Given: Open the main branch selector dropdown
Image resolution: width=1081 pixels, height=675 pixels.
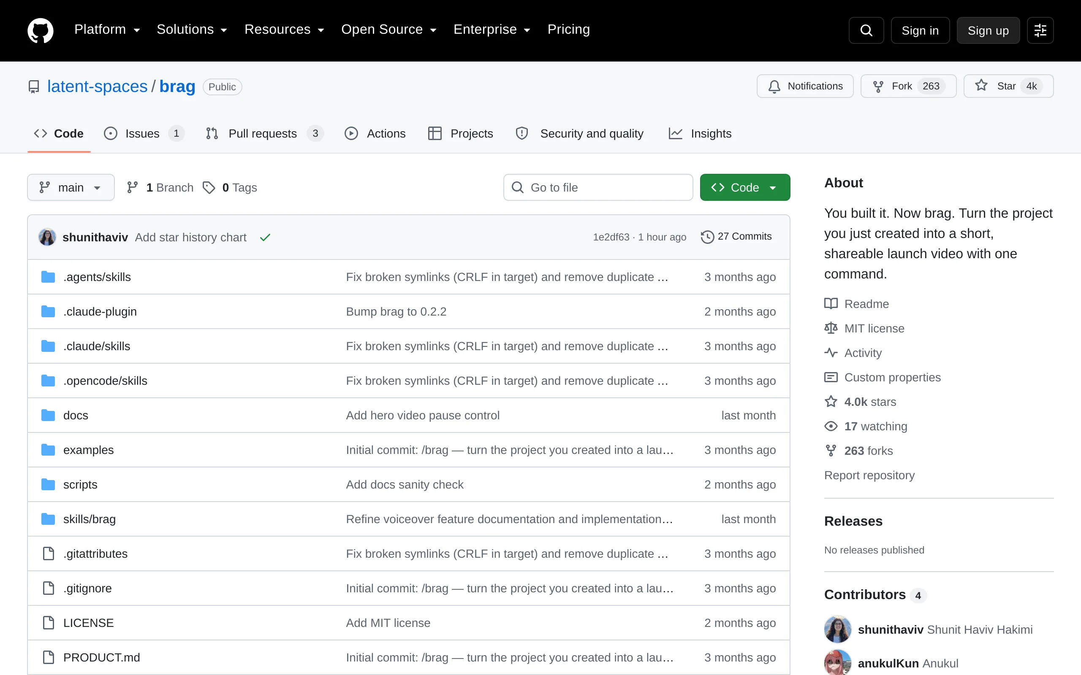Looking at the screenshot, I should point(71,187).
